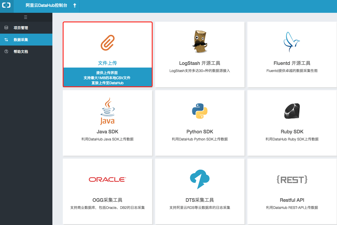The width and height of the screenshot is (337, 225).
Task: Click text '利用DataHub Python SDK上传数据'
Action: tap(200, 139)
